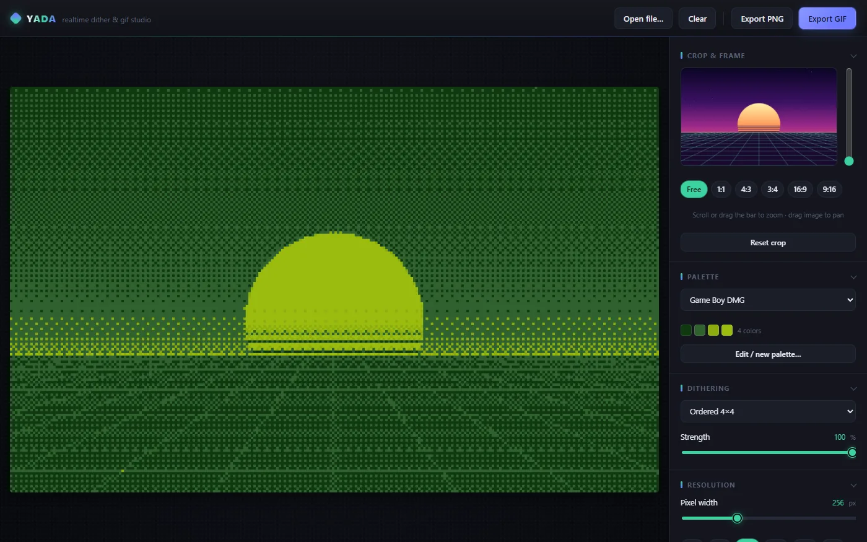Screen dimensions: 867x542
Task: Click the darkest green palette swatch
Action: (x=686, y=330)
